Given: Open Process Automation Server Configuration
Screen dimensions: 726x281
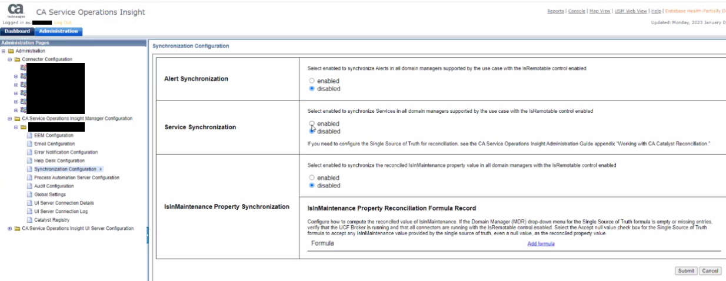Looking at the screenshot, I should click(x=77, y=178).
